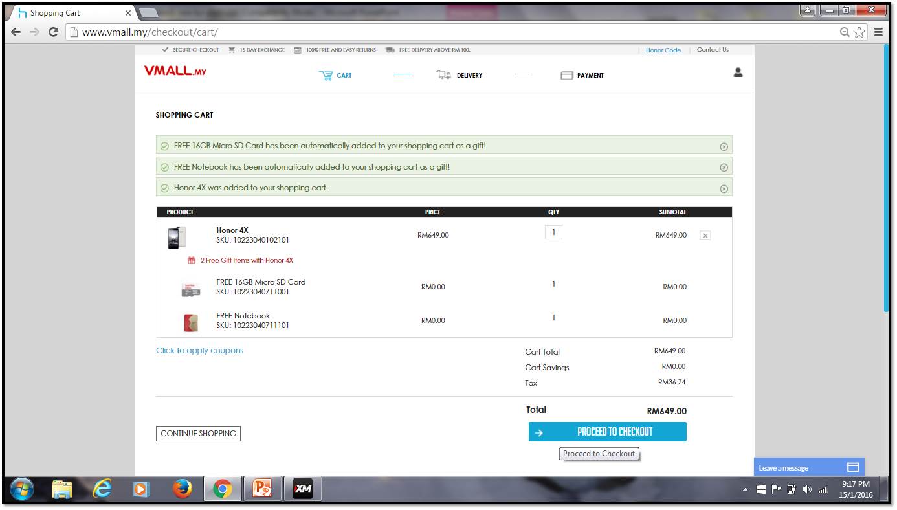Click the FREE 16GB Micro SD Card name

[261, 282]
